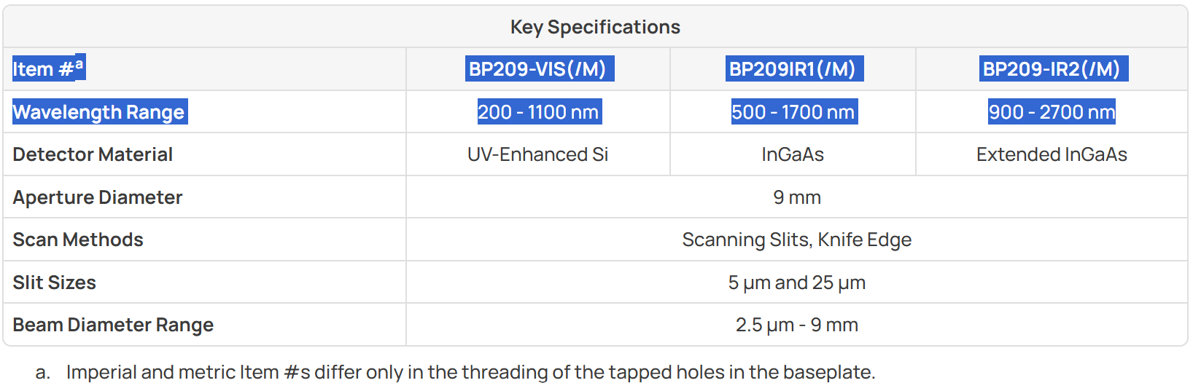Screen dimensions: 1193x383
Task: Click the Aperture Diameter row label
Action: [98, 197]
